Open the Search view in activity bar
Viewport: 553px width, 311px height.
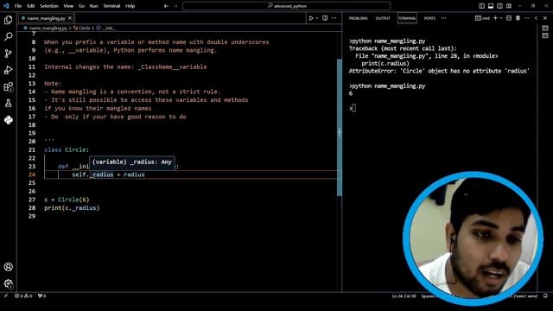(9, 36)
